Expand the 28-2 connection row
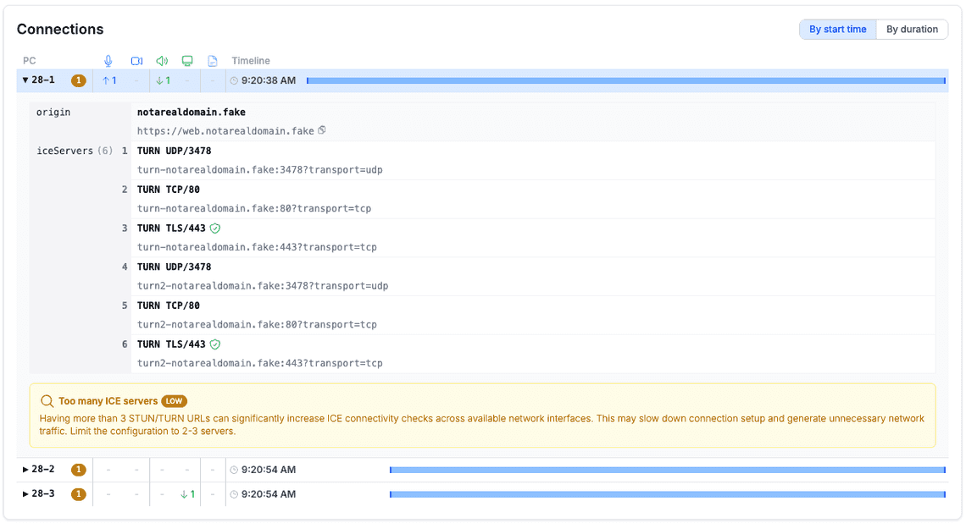The height and width of the screenshot is (523, 966). 25,470
